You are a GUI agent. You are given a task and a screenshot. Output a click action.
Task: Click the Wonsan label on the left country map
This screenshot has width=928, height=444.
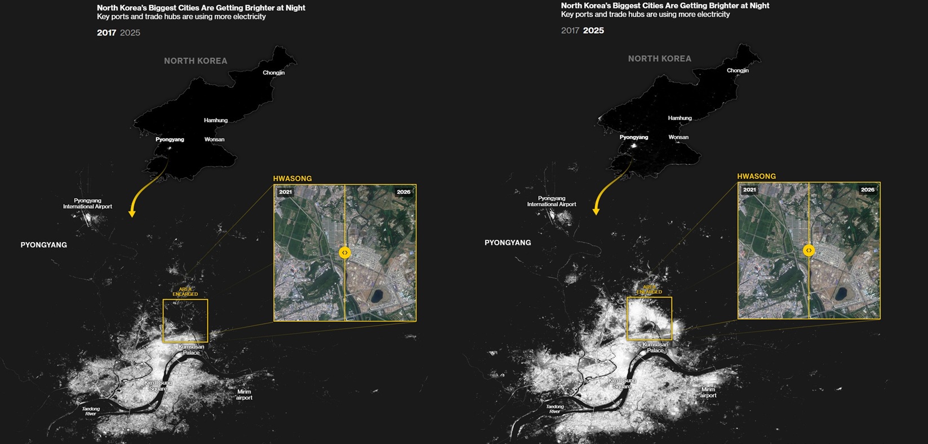(x=214, y=140)
